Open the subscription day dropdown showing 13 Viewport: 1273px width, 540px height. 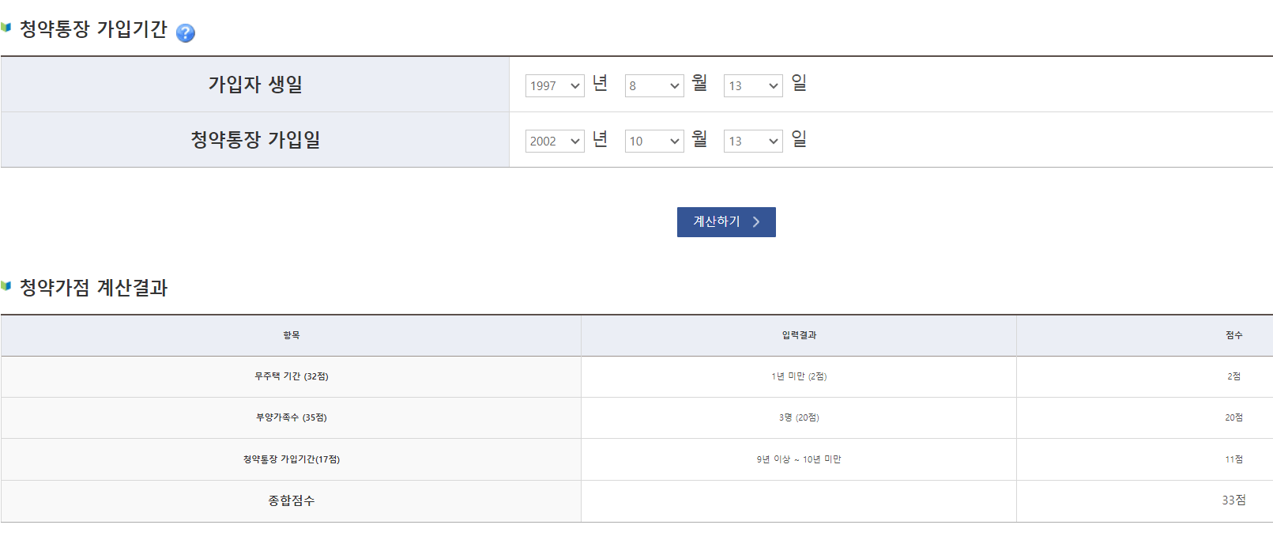coord(752,141)
